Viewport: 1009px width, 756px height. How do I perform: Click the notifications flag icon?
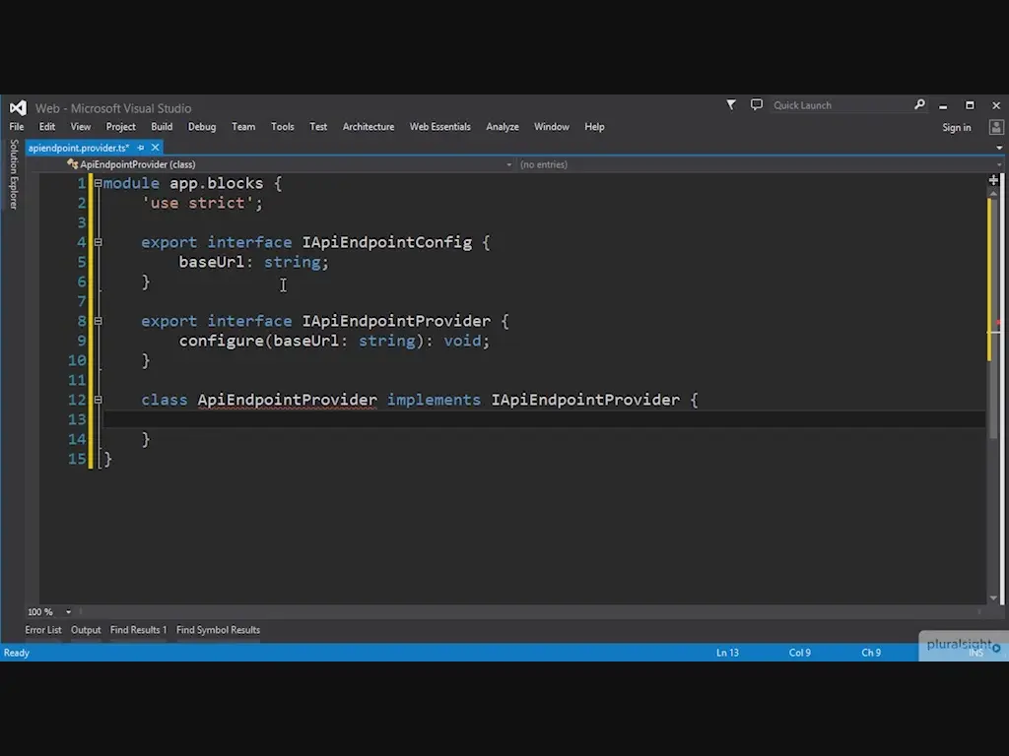coord(731,104)
